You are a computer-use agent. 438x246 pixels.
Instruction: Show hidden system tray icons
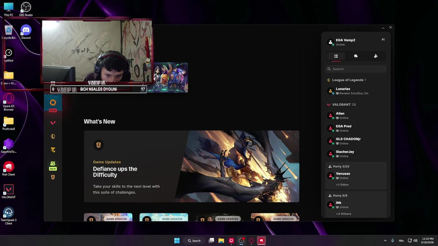[x=385, y=241]
